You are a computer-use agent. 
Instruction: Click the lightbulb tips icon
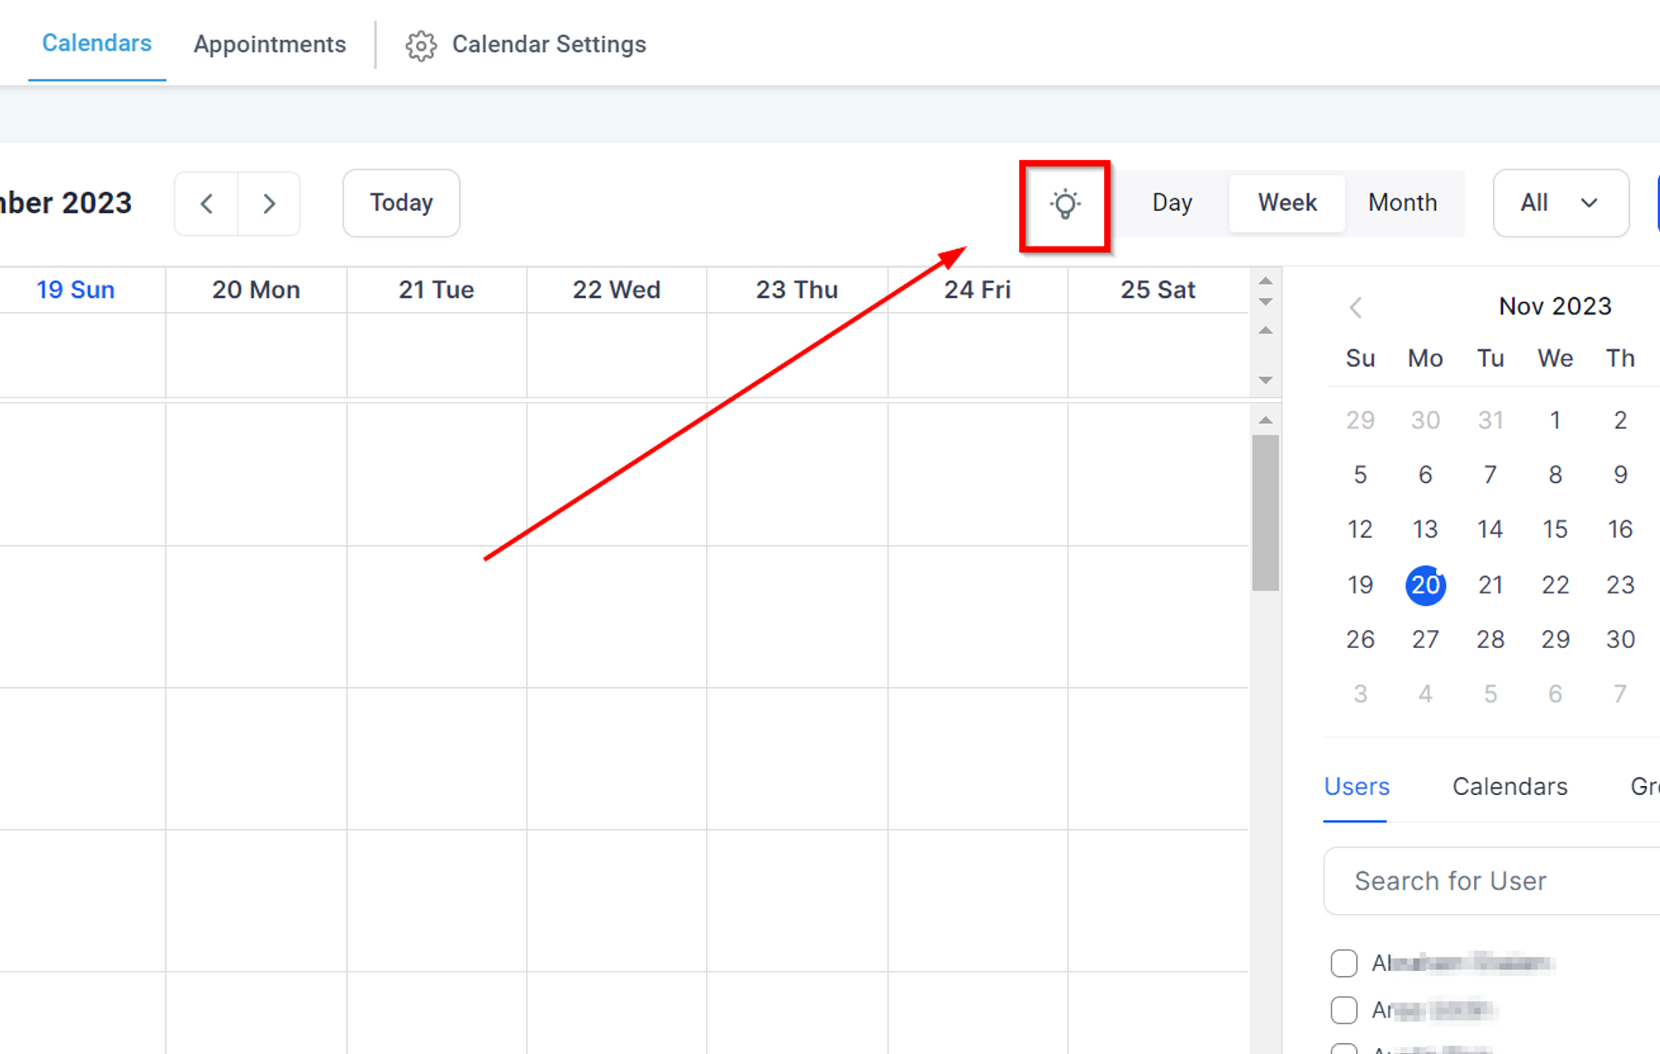[x=1065, y=204]
